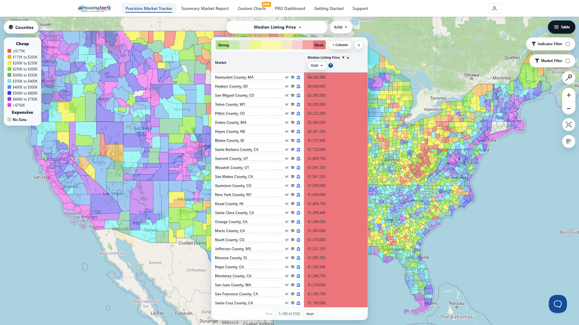Open the Median Listing Price map dropdown
This screenshot has height=325, width=579.
click(x=277, y=27)
